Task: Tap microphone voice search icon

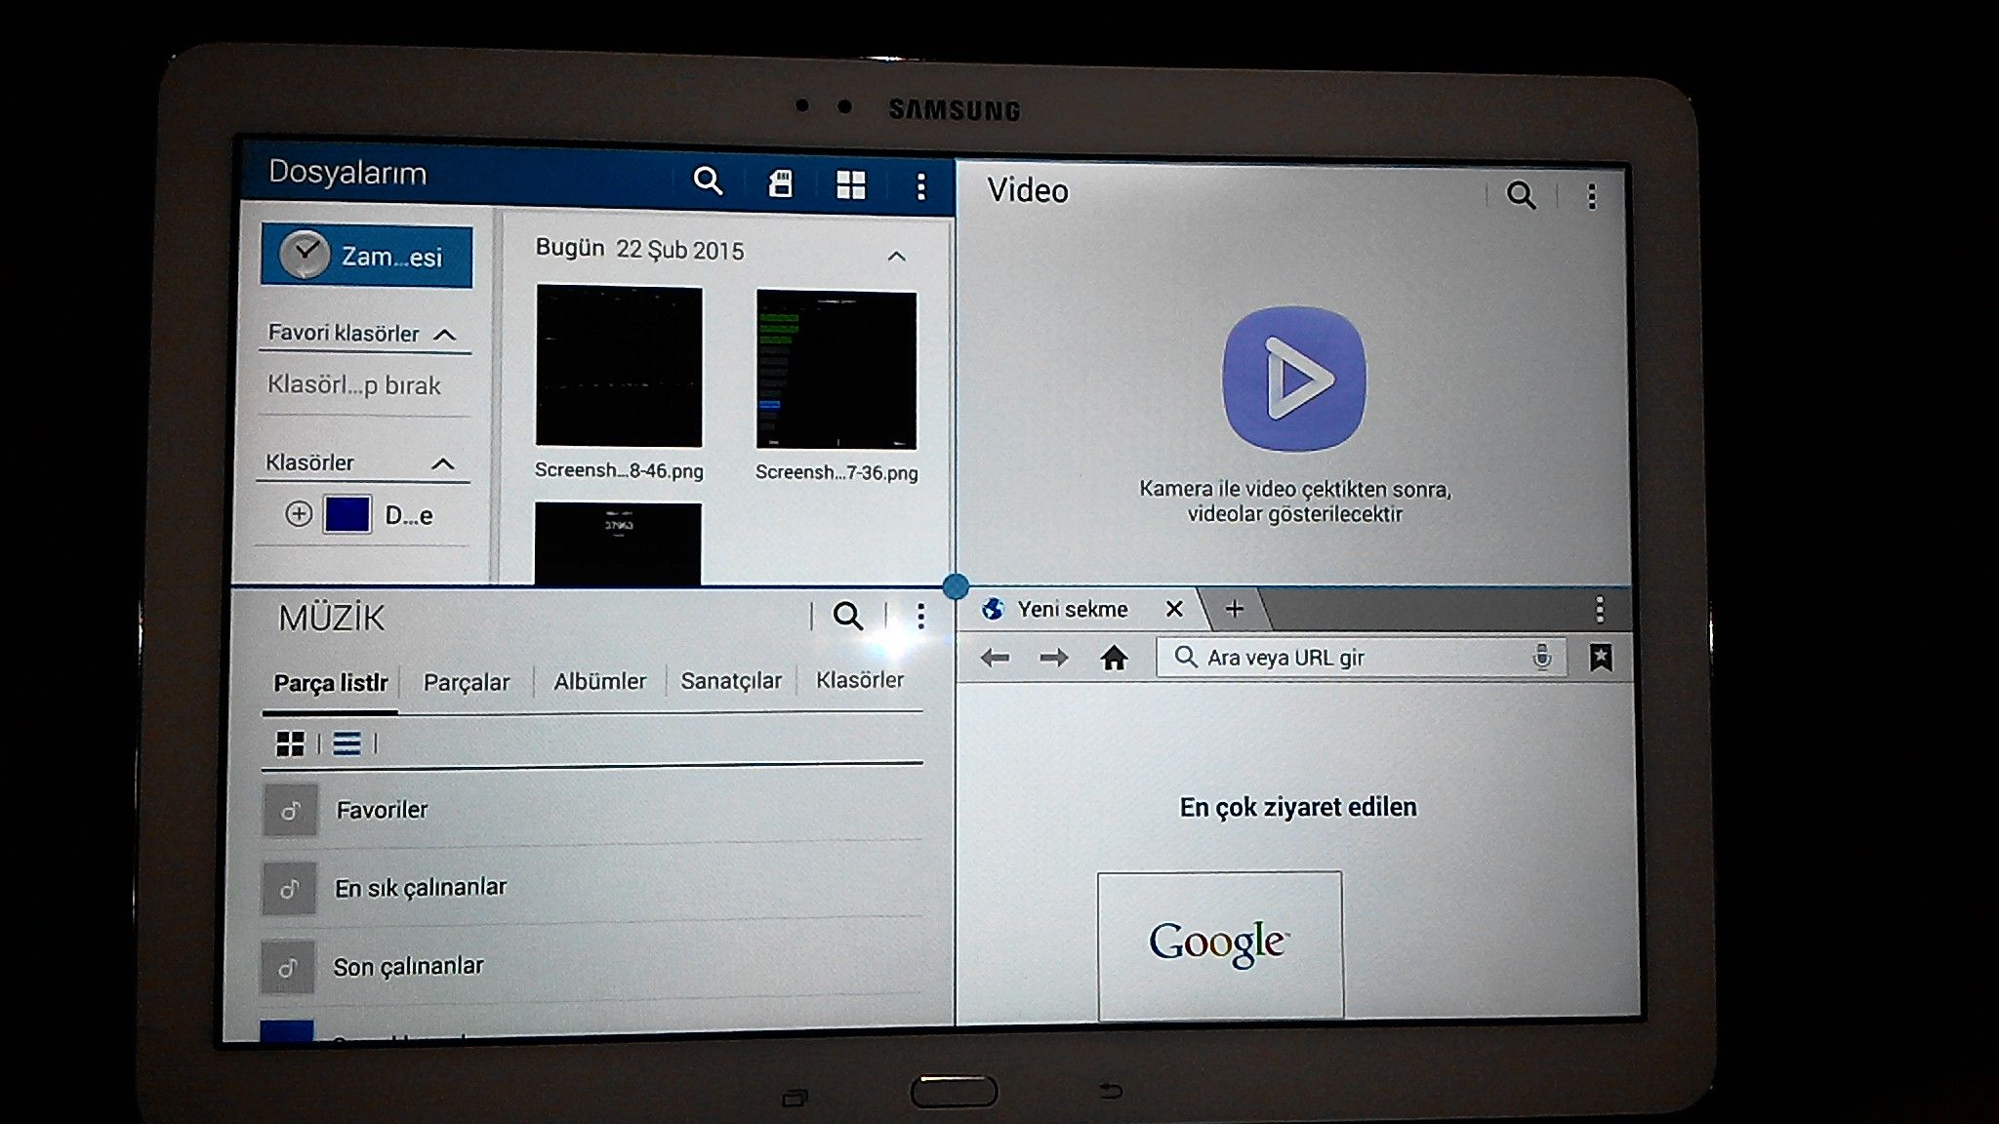Action: [1542, 658]
